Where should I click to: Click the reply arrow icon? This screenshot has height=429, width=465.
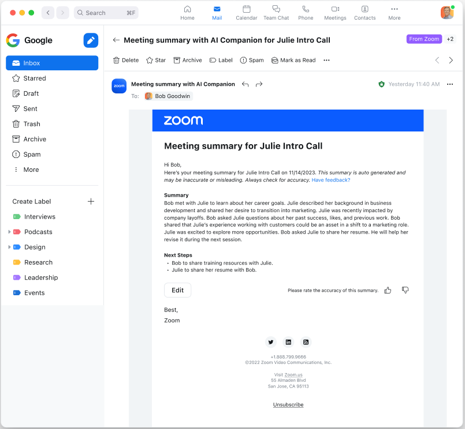click(x=245, y=84)
